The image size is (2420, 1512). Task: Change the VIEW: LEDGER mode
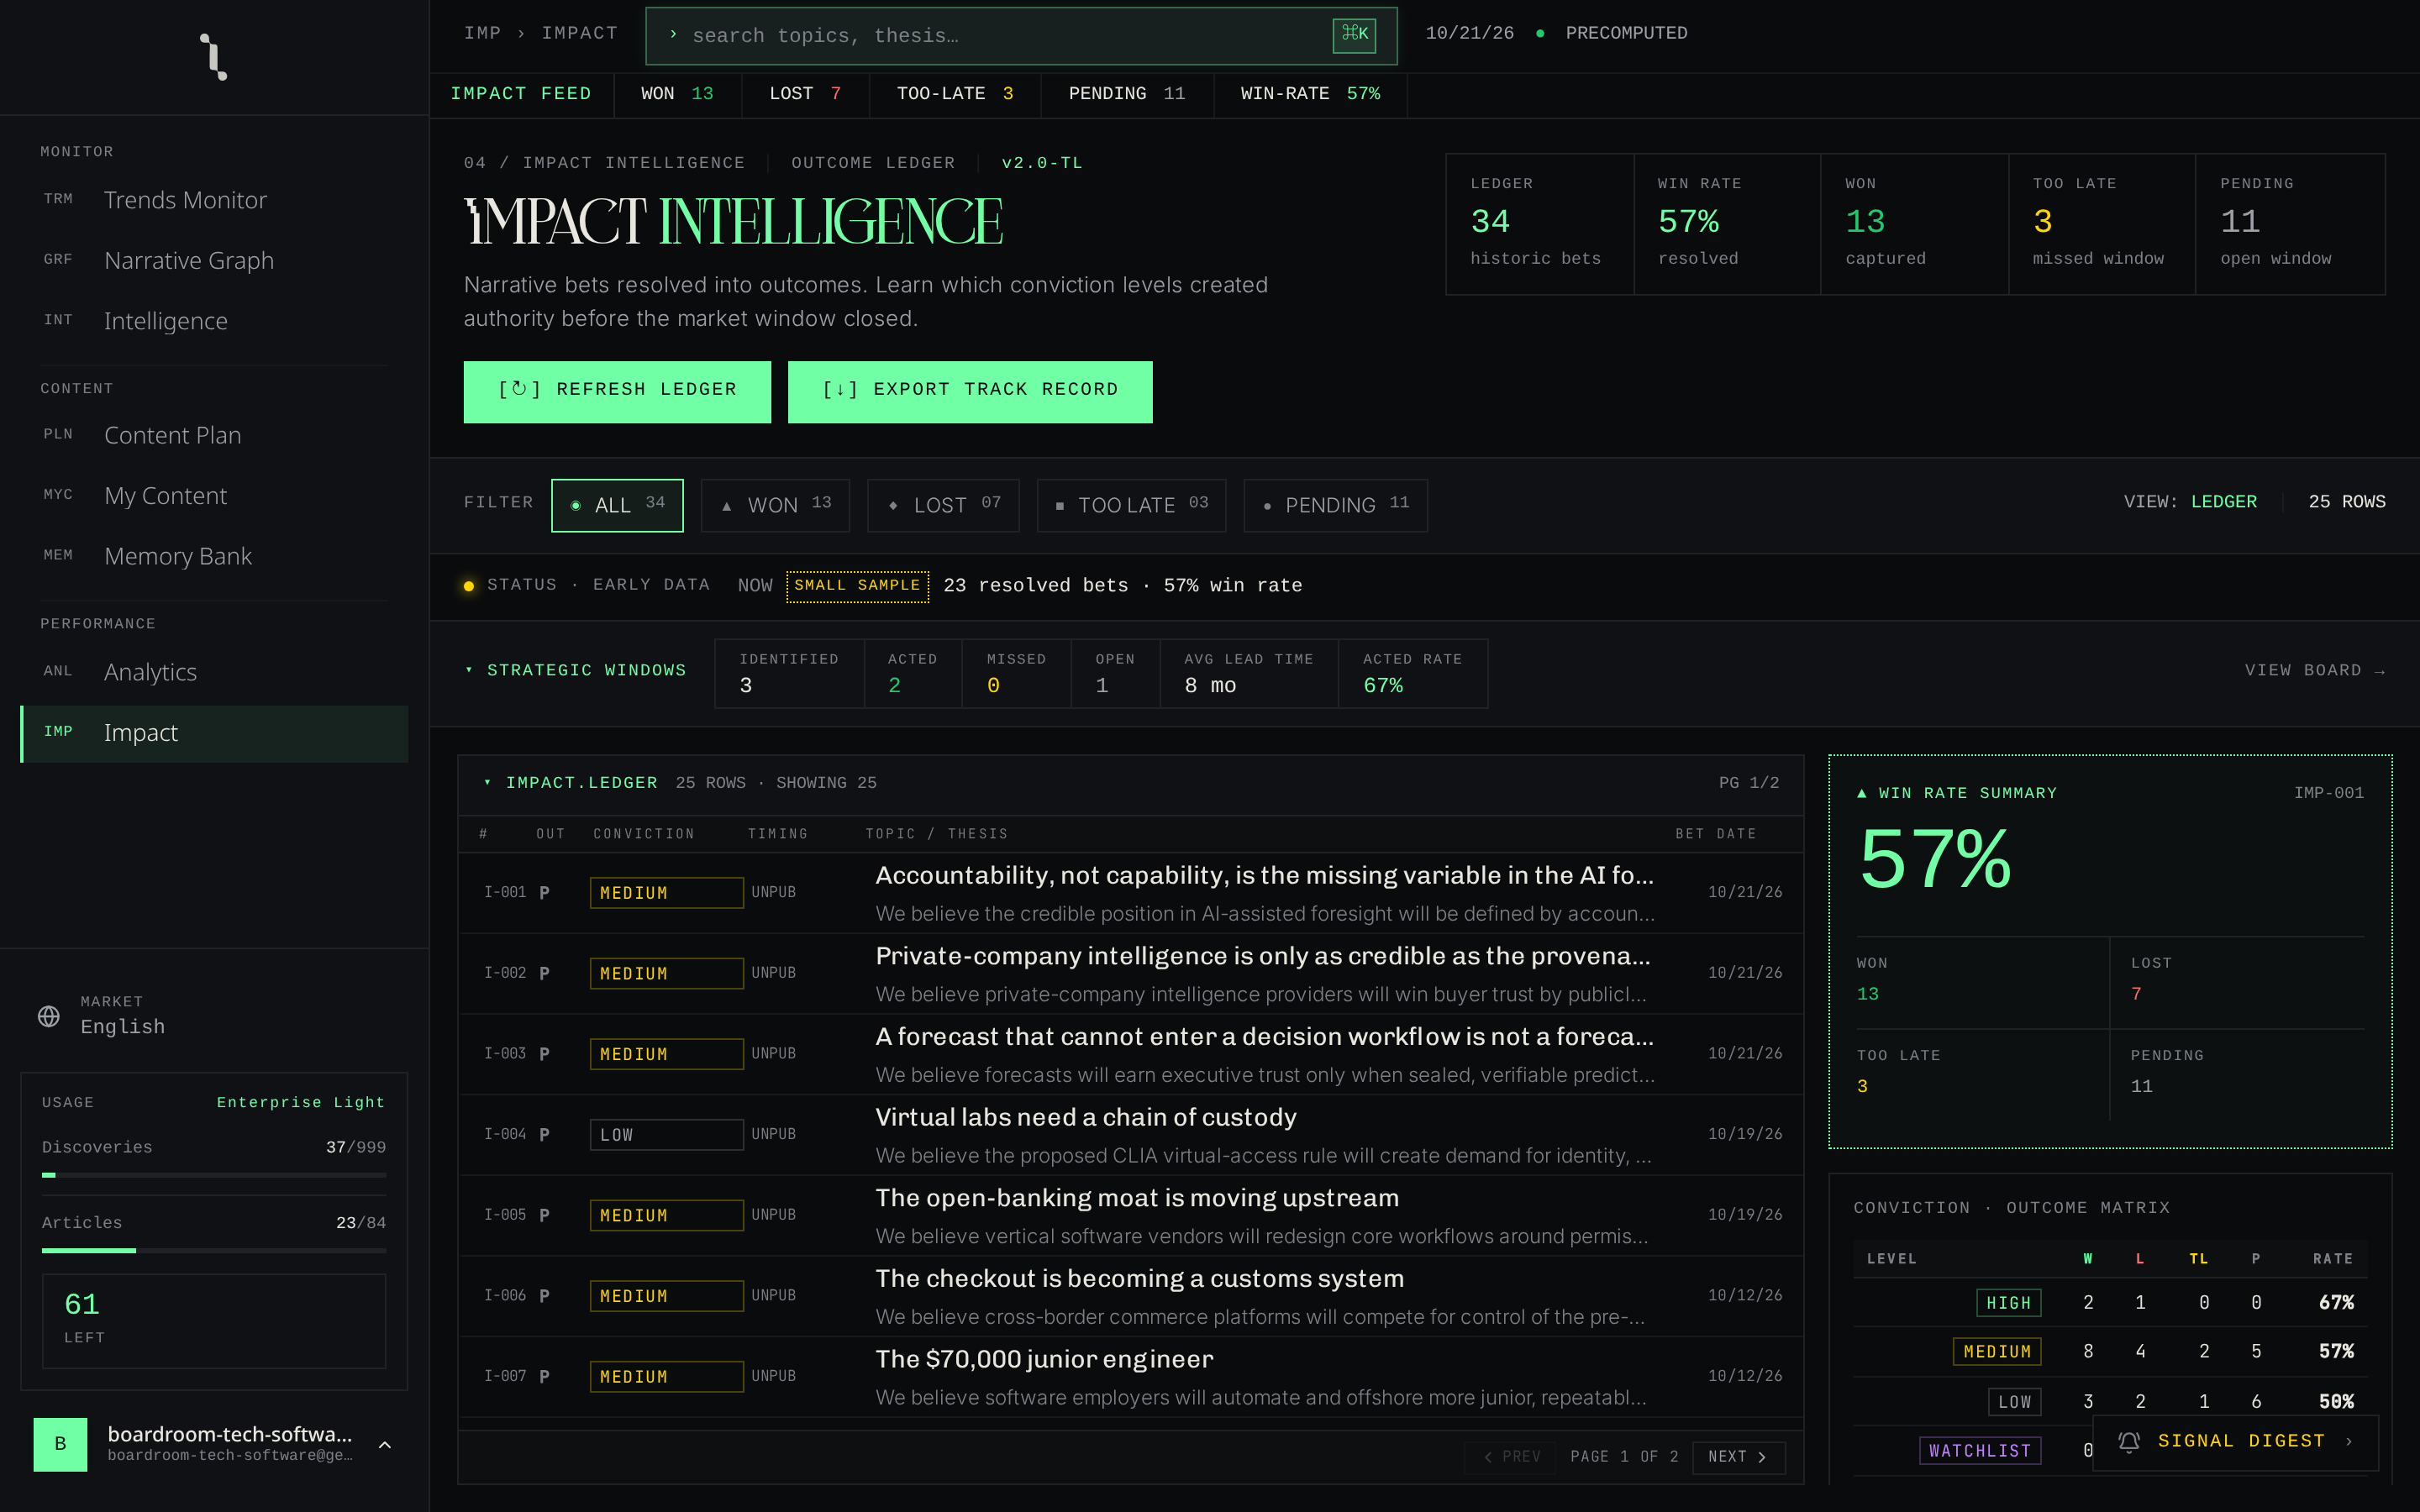(2190, 502)
